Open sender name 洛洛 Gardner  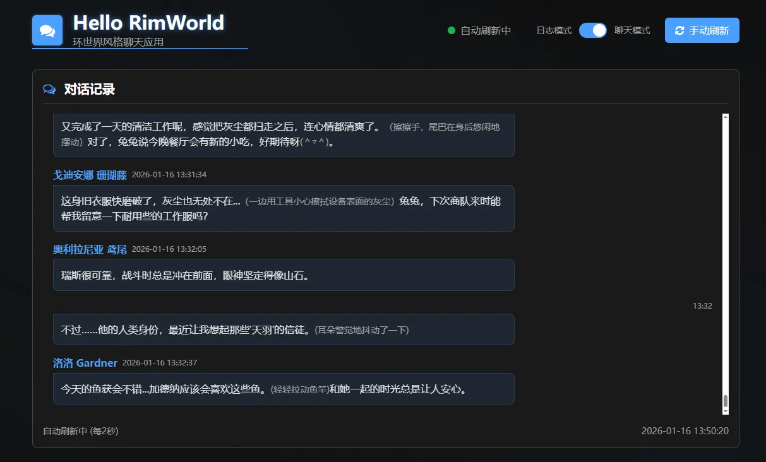(x=85, y=363)
